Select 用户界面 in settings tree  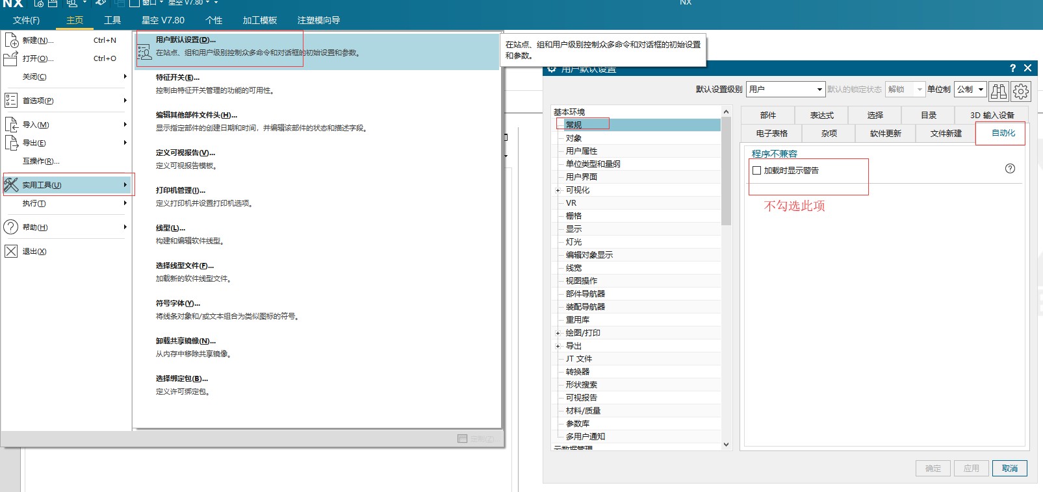coord(582,177)
